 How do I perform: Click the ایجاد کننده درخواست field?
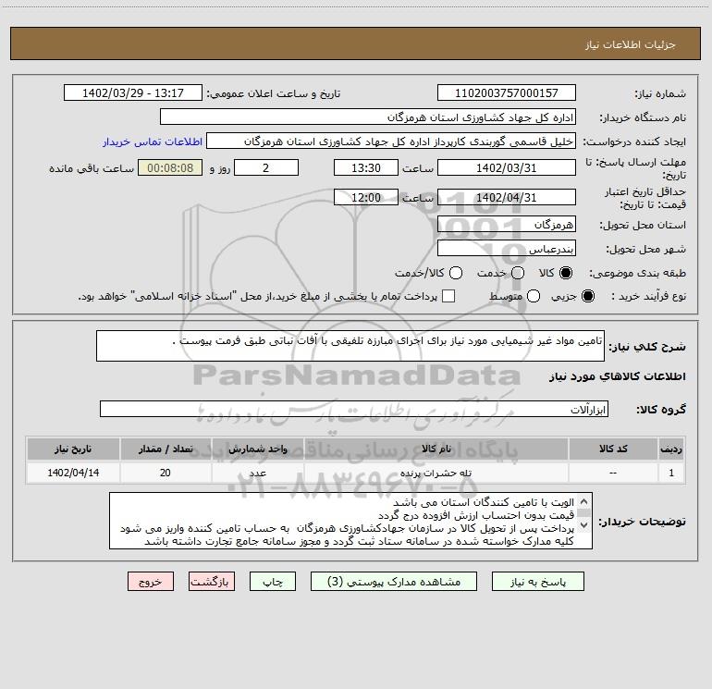click(x=391, y=141)
